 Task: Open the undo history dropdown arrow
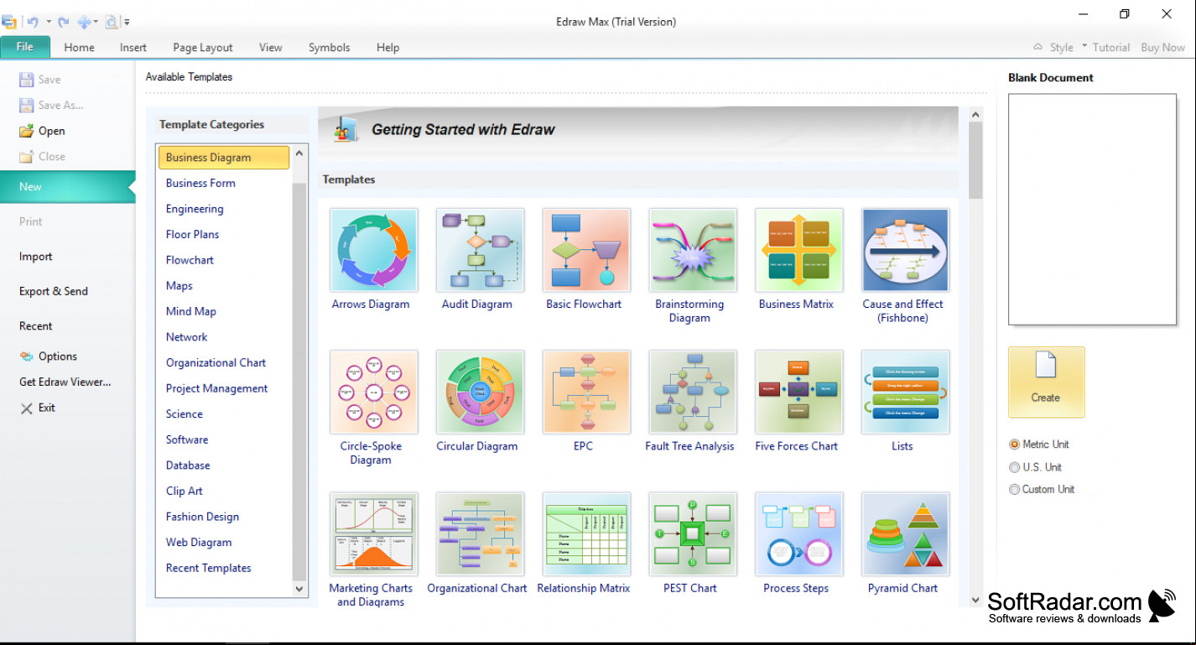click(x=49, y=22)
